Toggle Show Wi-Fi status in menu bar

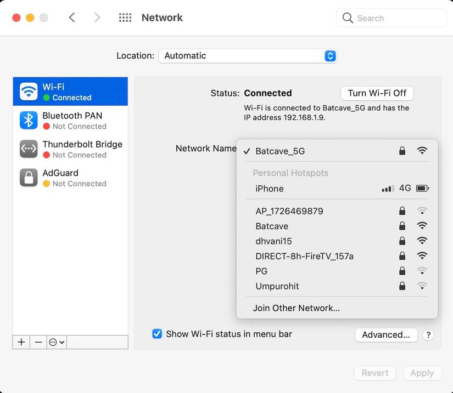pyautogui.click(x=158, y=333)
